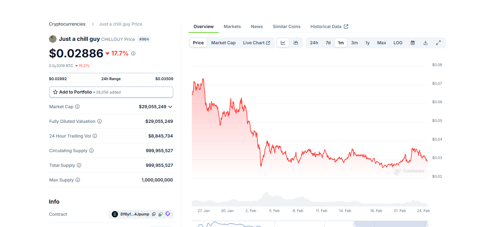This screenshot has width=499, height=227.
Task: Open the pump.fun pill icon link
Action: [x=161, y=214]
